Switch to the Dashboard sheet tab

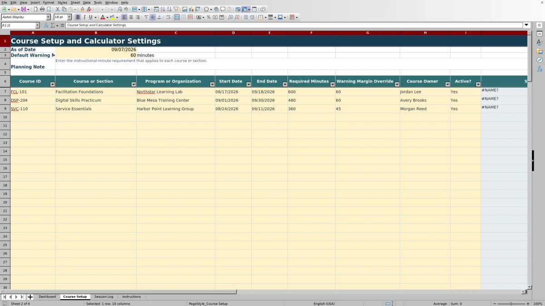tap(47, 297)
